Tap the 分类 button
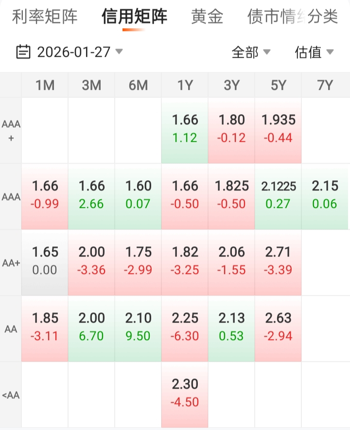Image resolution: width=350 pixels, height=430 pixels. pos(323,17)
